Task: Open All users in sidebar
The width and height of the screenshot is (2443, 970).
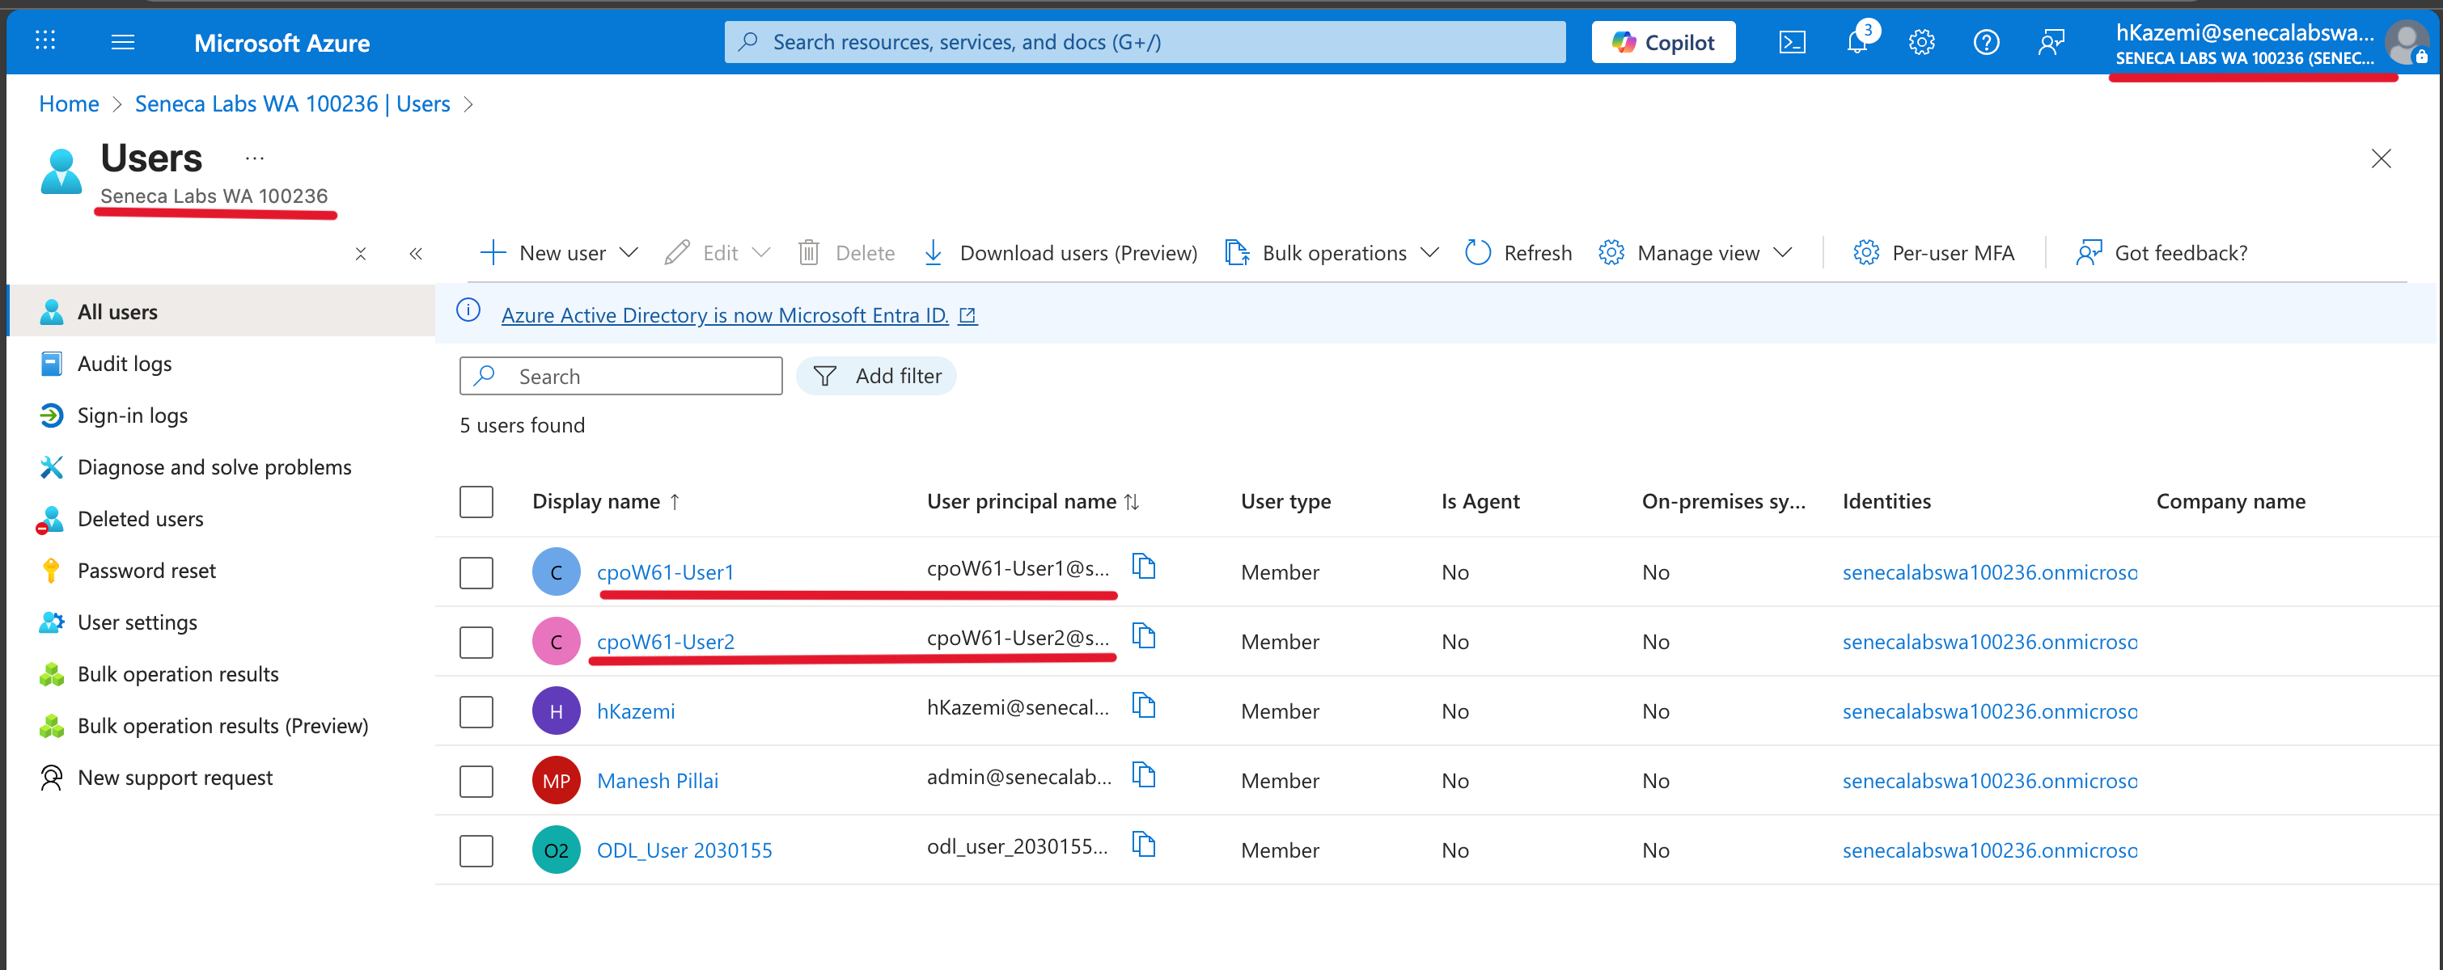Action: point(222,312)
